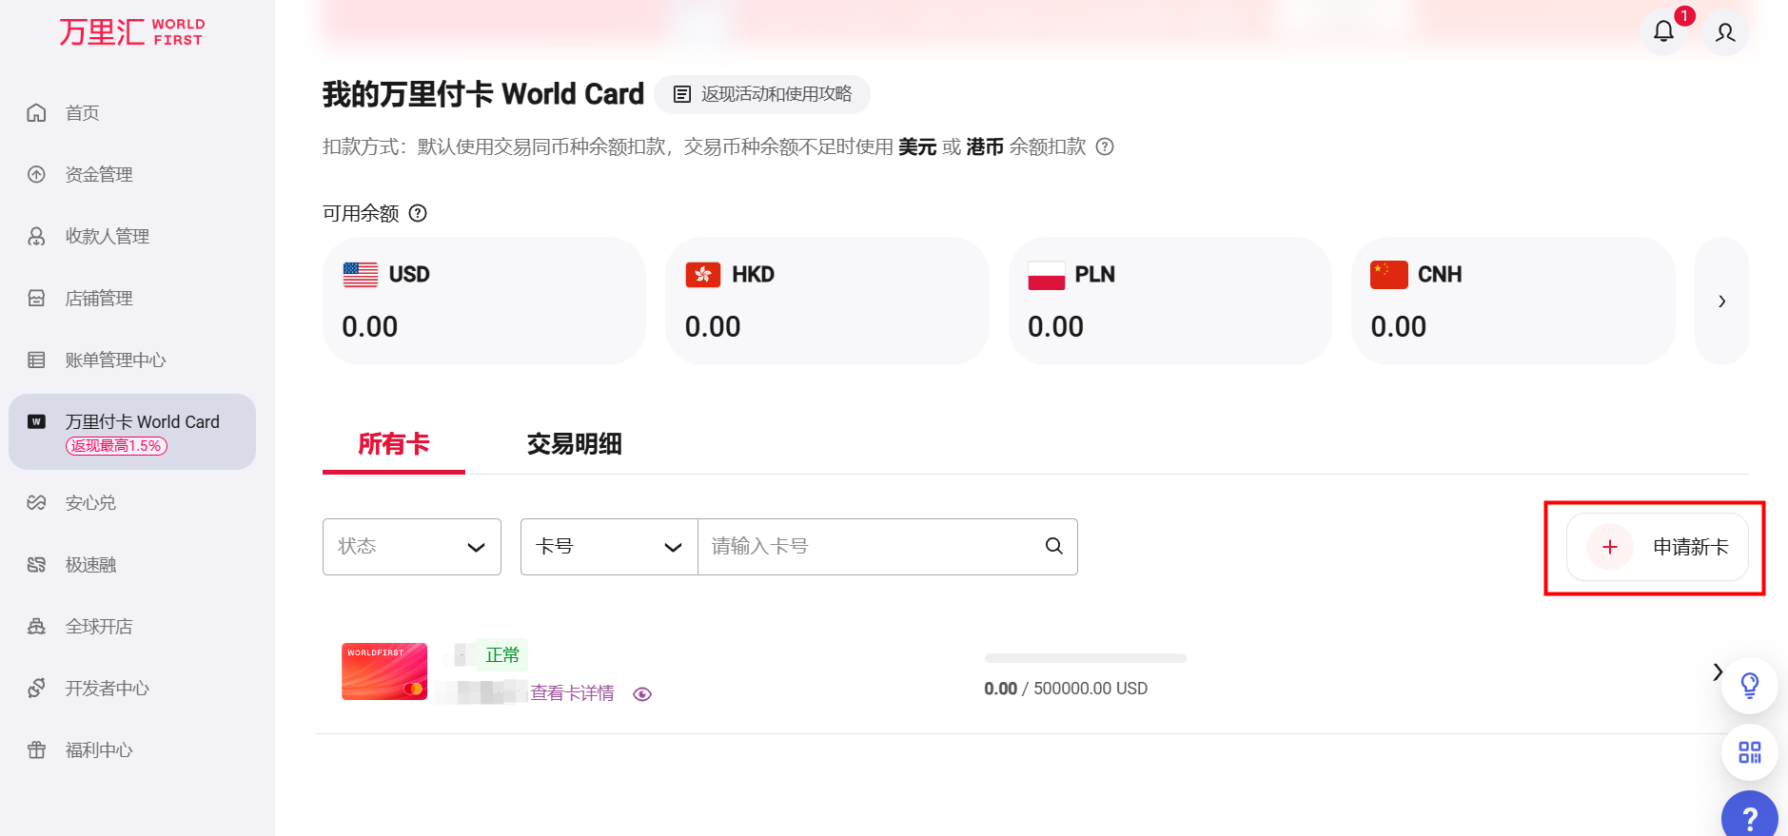
Task: Open 返现活动和使用攻略 button
Action: click(x=762, y=94)
